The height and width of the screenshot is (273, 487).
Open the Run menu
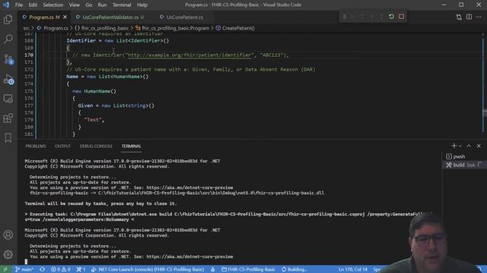[x=102, y=5]
